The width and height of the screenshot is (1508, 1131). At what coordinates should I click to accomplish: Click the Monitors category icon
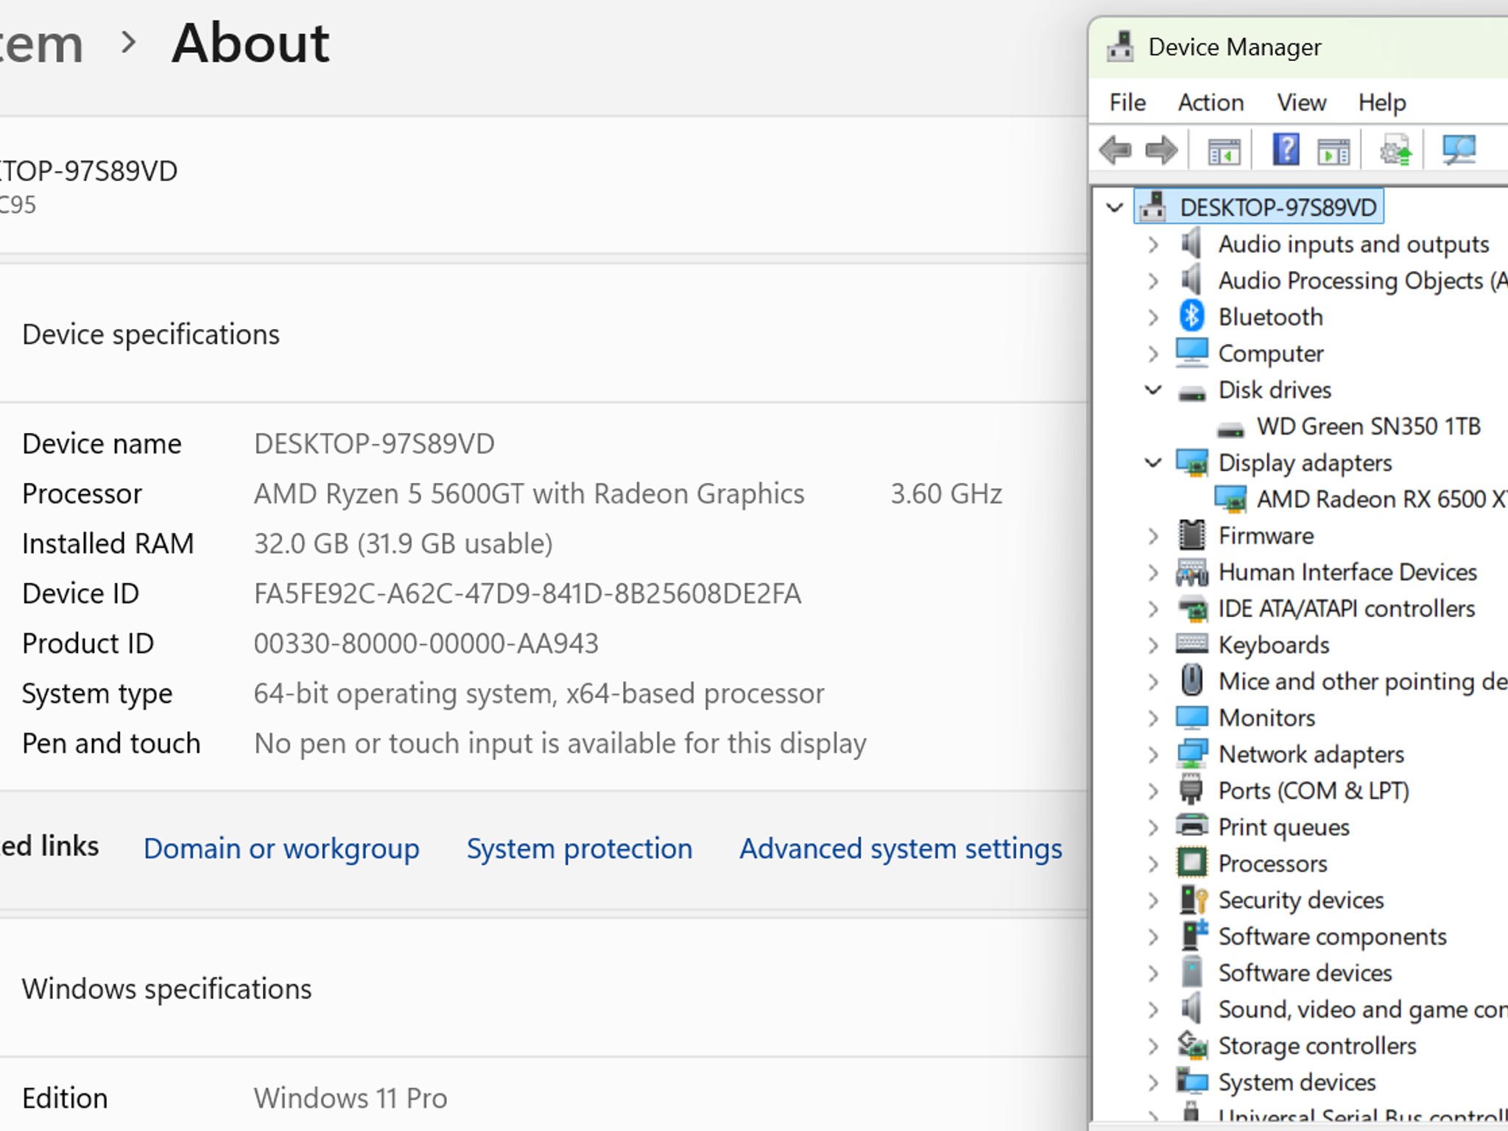[x=1191, y=716]
